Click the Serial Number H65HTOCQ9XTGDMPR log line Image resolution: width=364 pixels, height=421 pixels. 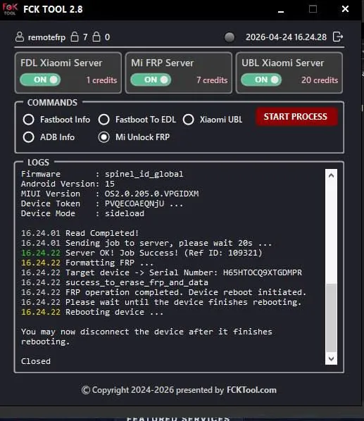coord(162,272)
